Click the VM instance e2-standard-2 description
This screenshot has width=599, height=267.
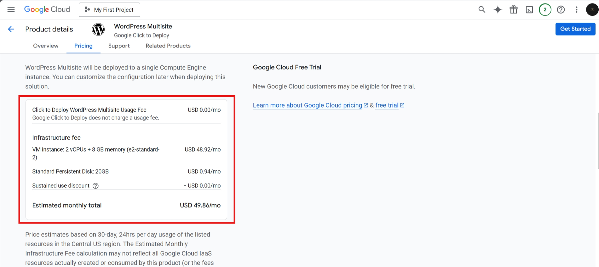click(96, 153)
